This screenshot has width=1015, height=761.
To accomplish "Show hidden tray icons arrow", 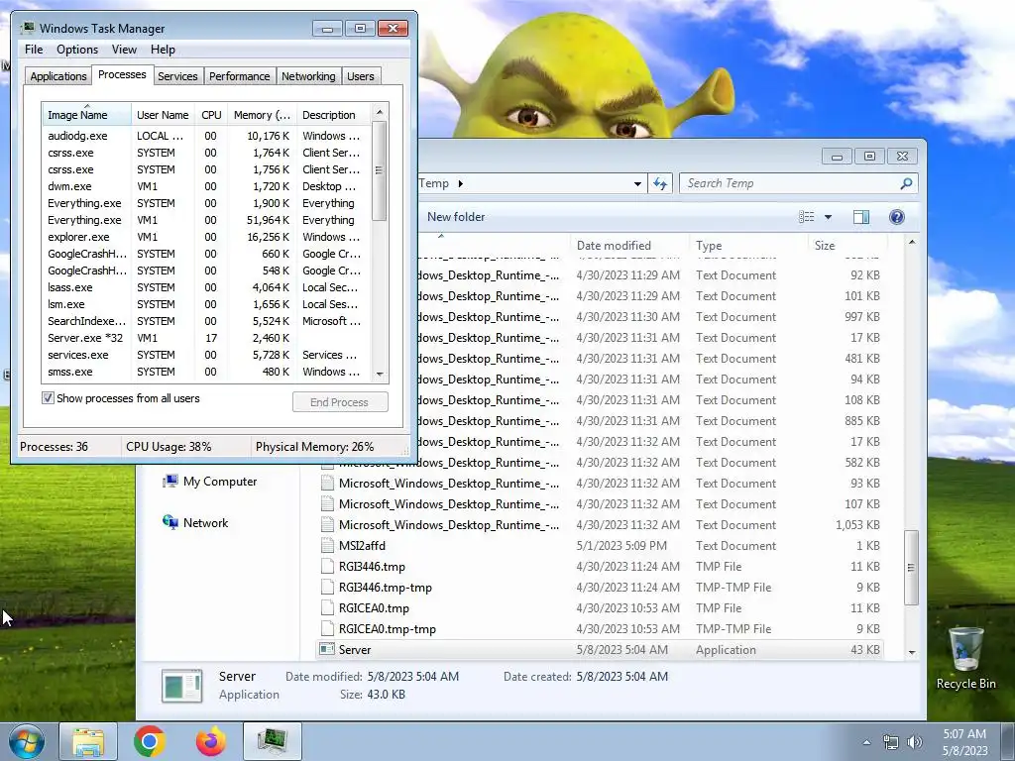I will 866,743.
